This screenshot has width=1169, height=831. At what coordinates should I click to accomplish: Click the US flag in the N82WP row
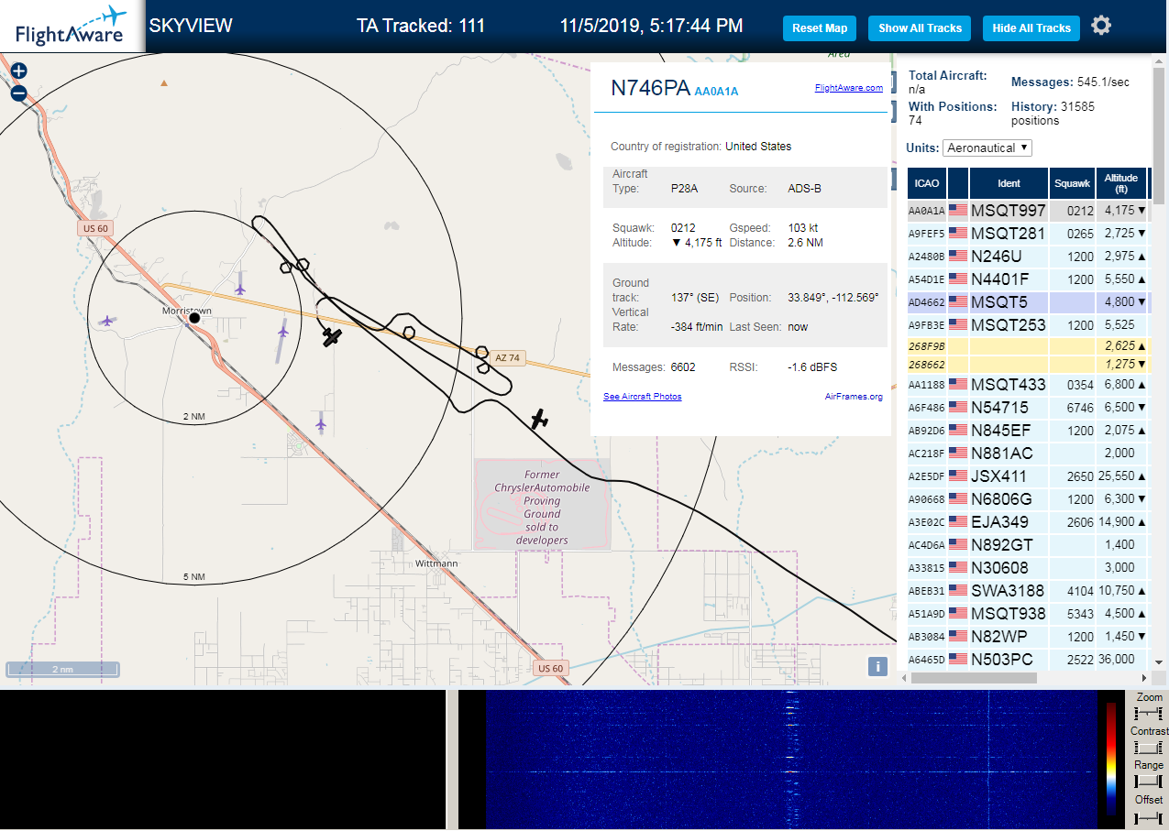pos(958,637)
